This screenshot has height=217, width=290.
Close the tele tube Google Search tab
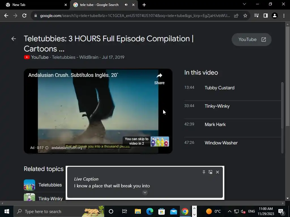133,5
